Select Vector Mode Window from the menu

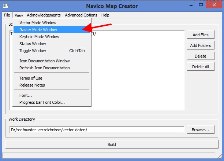click(x=38, y=23)
